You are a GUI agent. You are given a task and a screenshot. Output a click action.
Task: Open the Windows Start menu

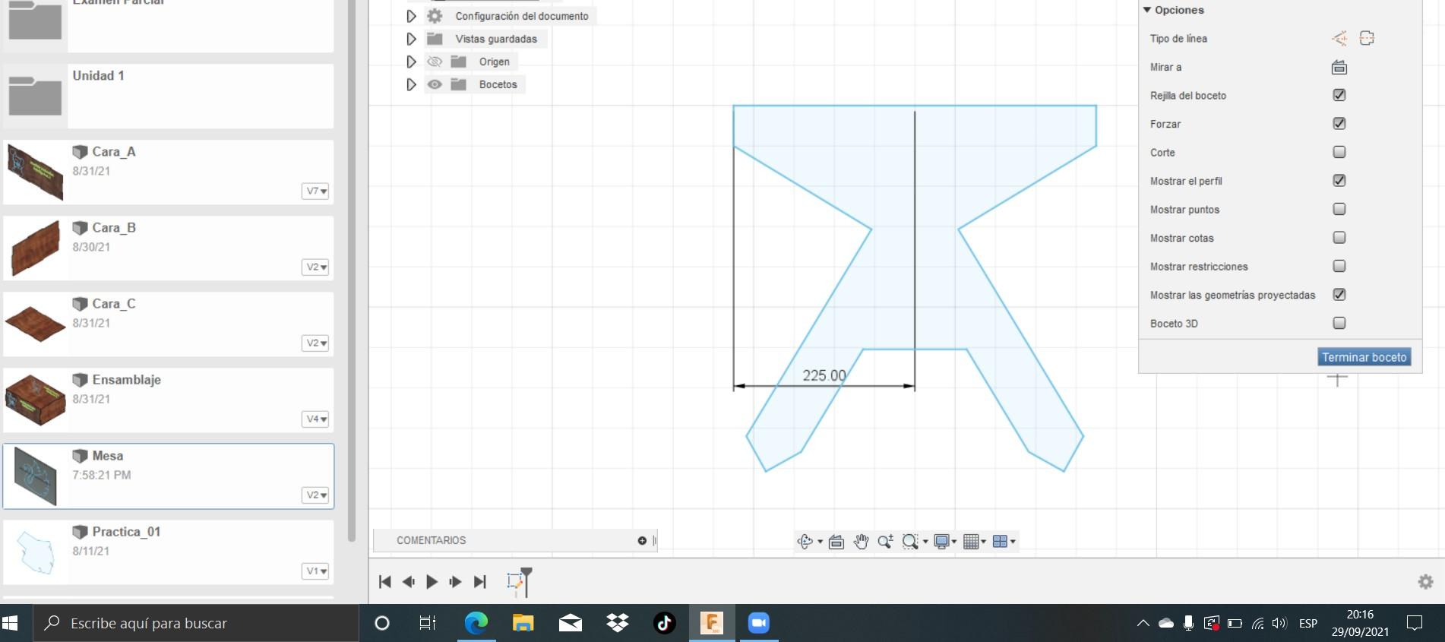[x=11, y=623]
